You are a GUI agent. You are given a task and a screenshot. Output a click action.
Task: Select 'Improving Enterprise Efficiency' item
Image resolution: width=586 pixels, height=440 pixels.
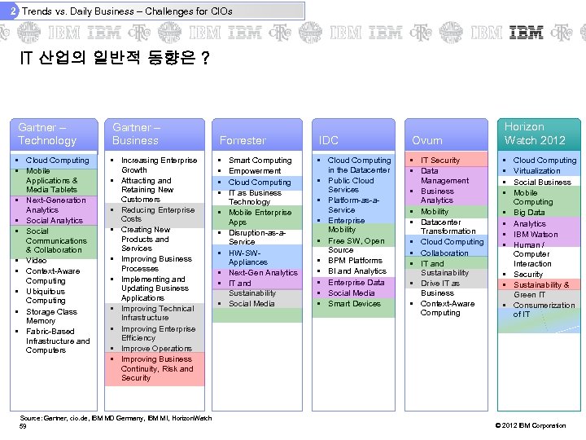(x=159, y=333)
